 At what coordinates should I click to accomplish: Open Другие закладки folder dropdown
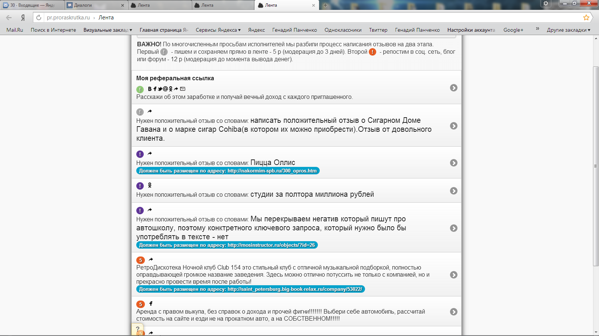(568, 30)
